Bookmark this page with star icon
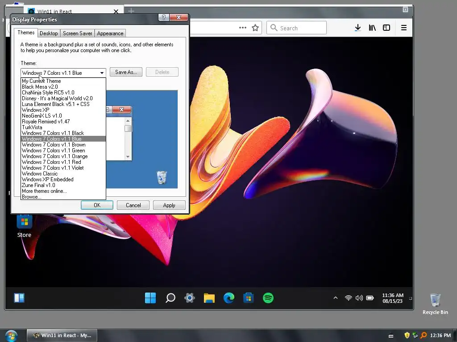Viewport: 457px width, 342px height. (x=255, y=28)
